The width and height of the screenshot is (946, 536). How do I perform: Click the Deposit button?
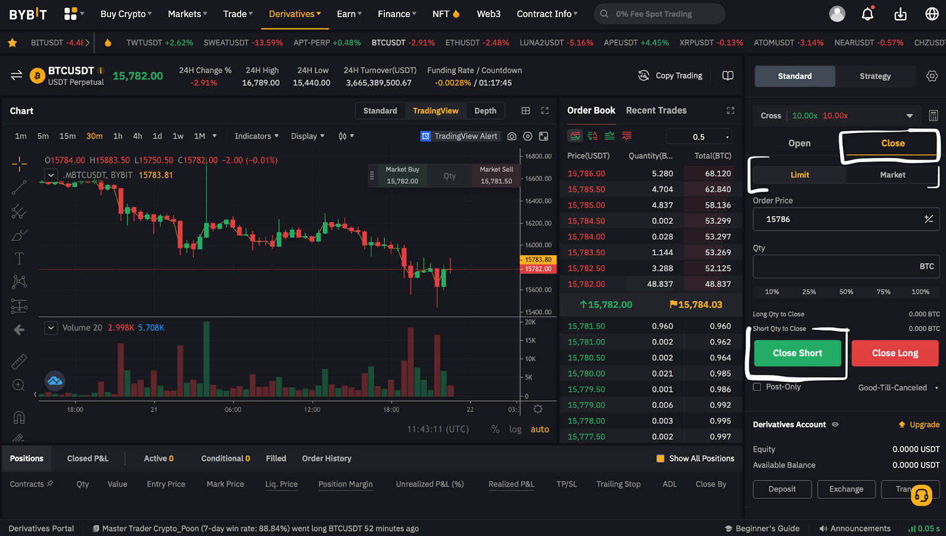(782, 489)
